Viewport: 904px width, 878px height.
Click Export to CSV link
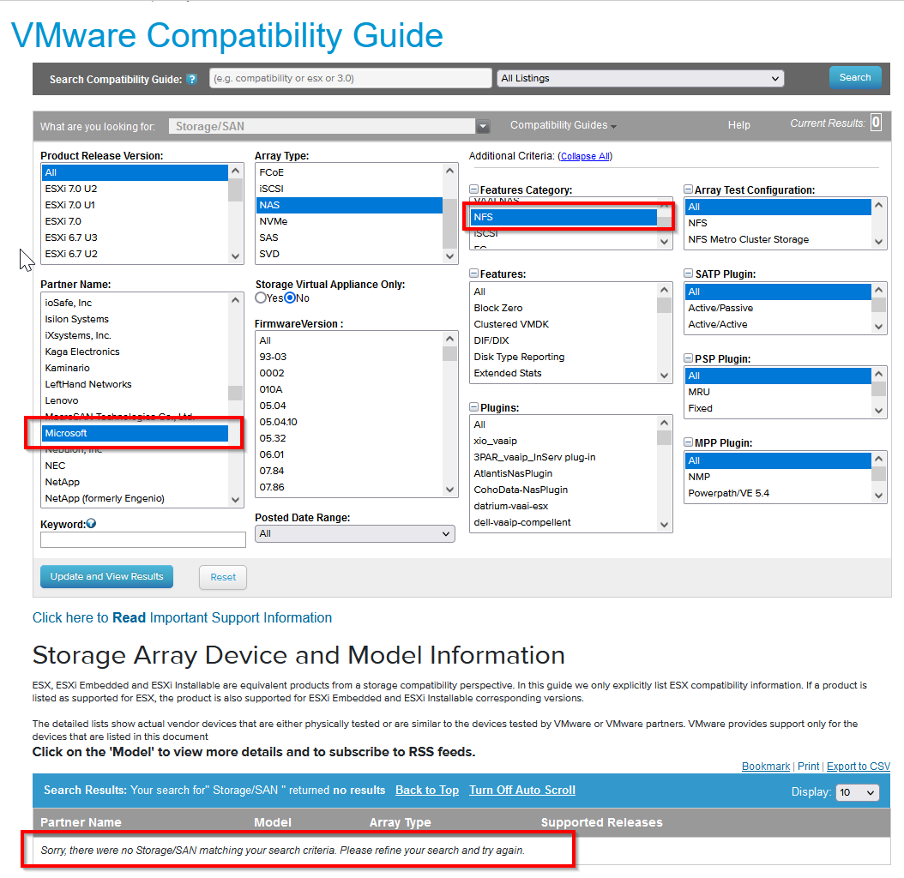click(x=859, y=767)
